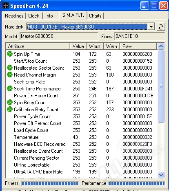
Task: Select the Reallocated Event Count row
Action: (82, 151)
